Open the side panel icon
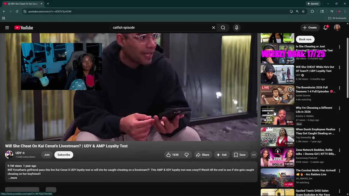Viewport: 349px width, 196px height. (322, 11)
